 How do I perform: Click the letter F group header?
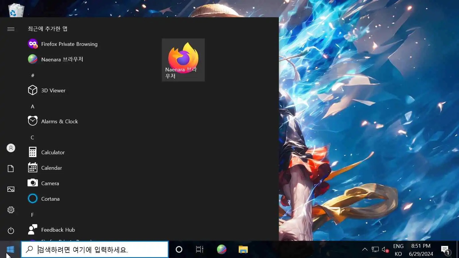32,215
